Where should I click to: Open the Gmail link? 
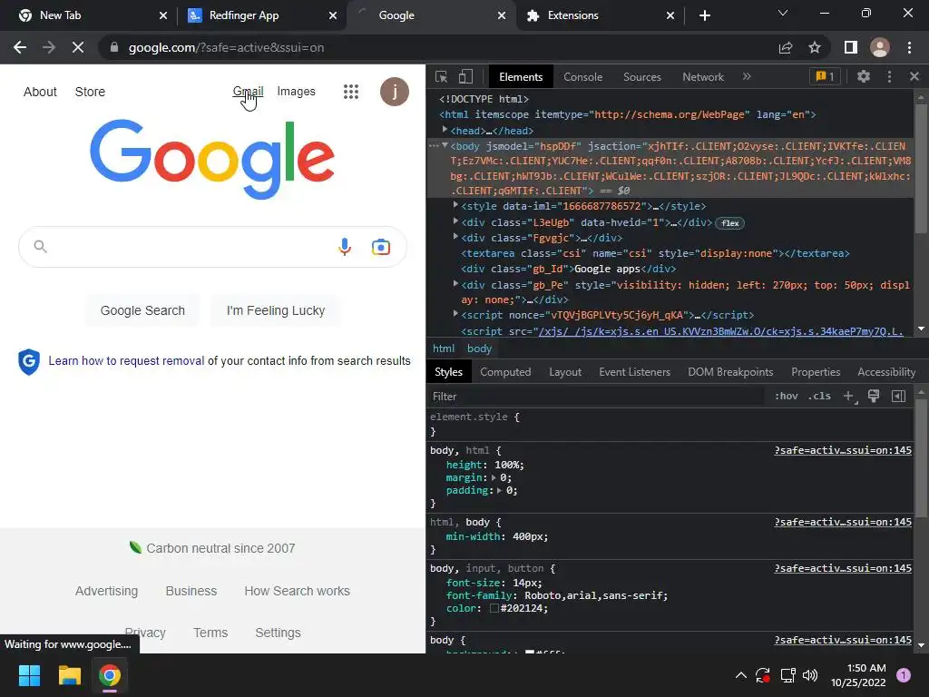click(248, 92)
